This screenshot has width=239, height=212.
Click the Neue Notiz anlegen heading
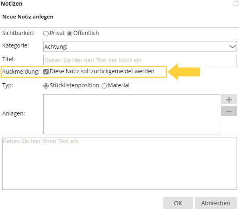point(28,16)
